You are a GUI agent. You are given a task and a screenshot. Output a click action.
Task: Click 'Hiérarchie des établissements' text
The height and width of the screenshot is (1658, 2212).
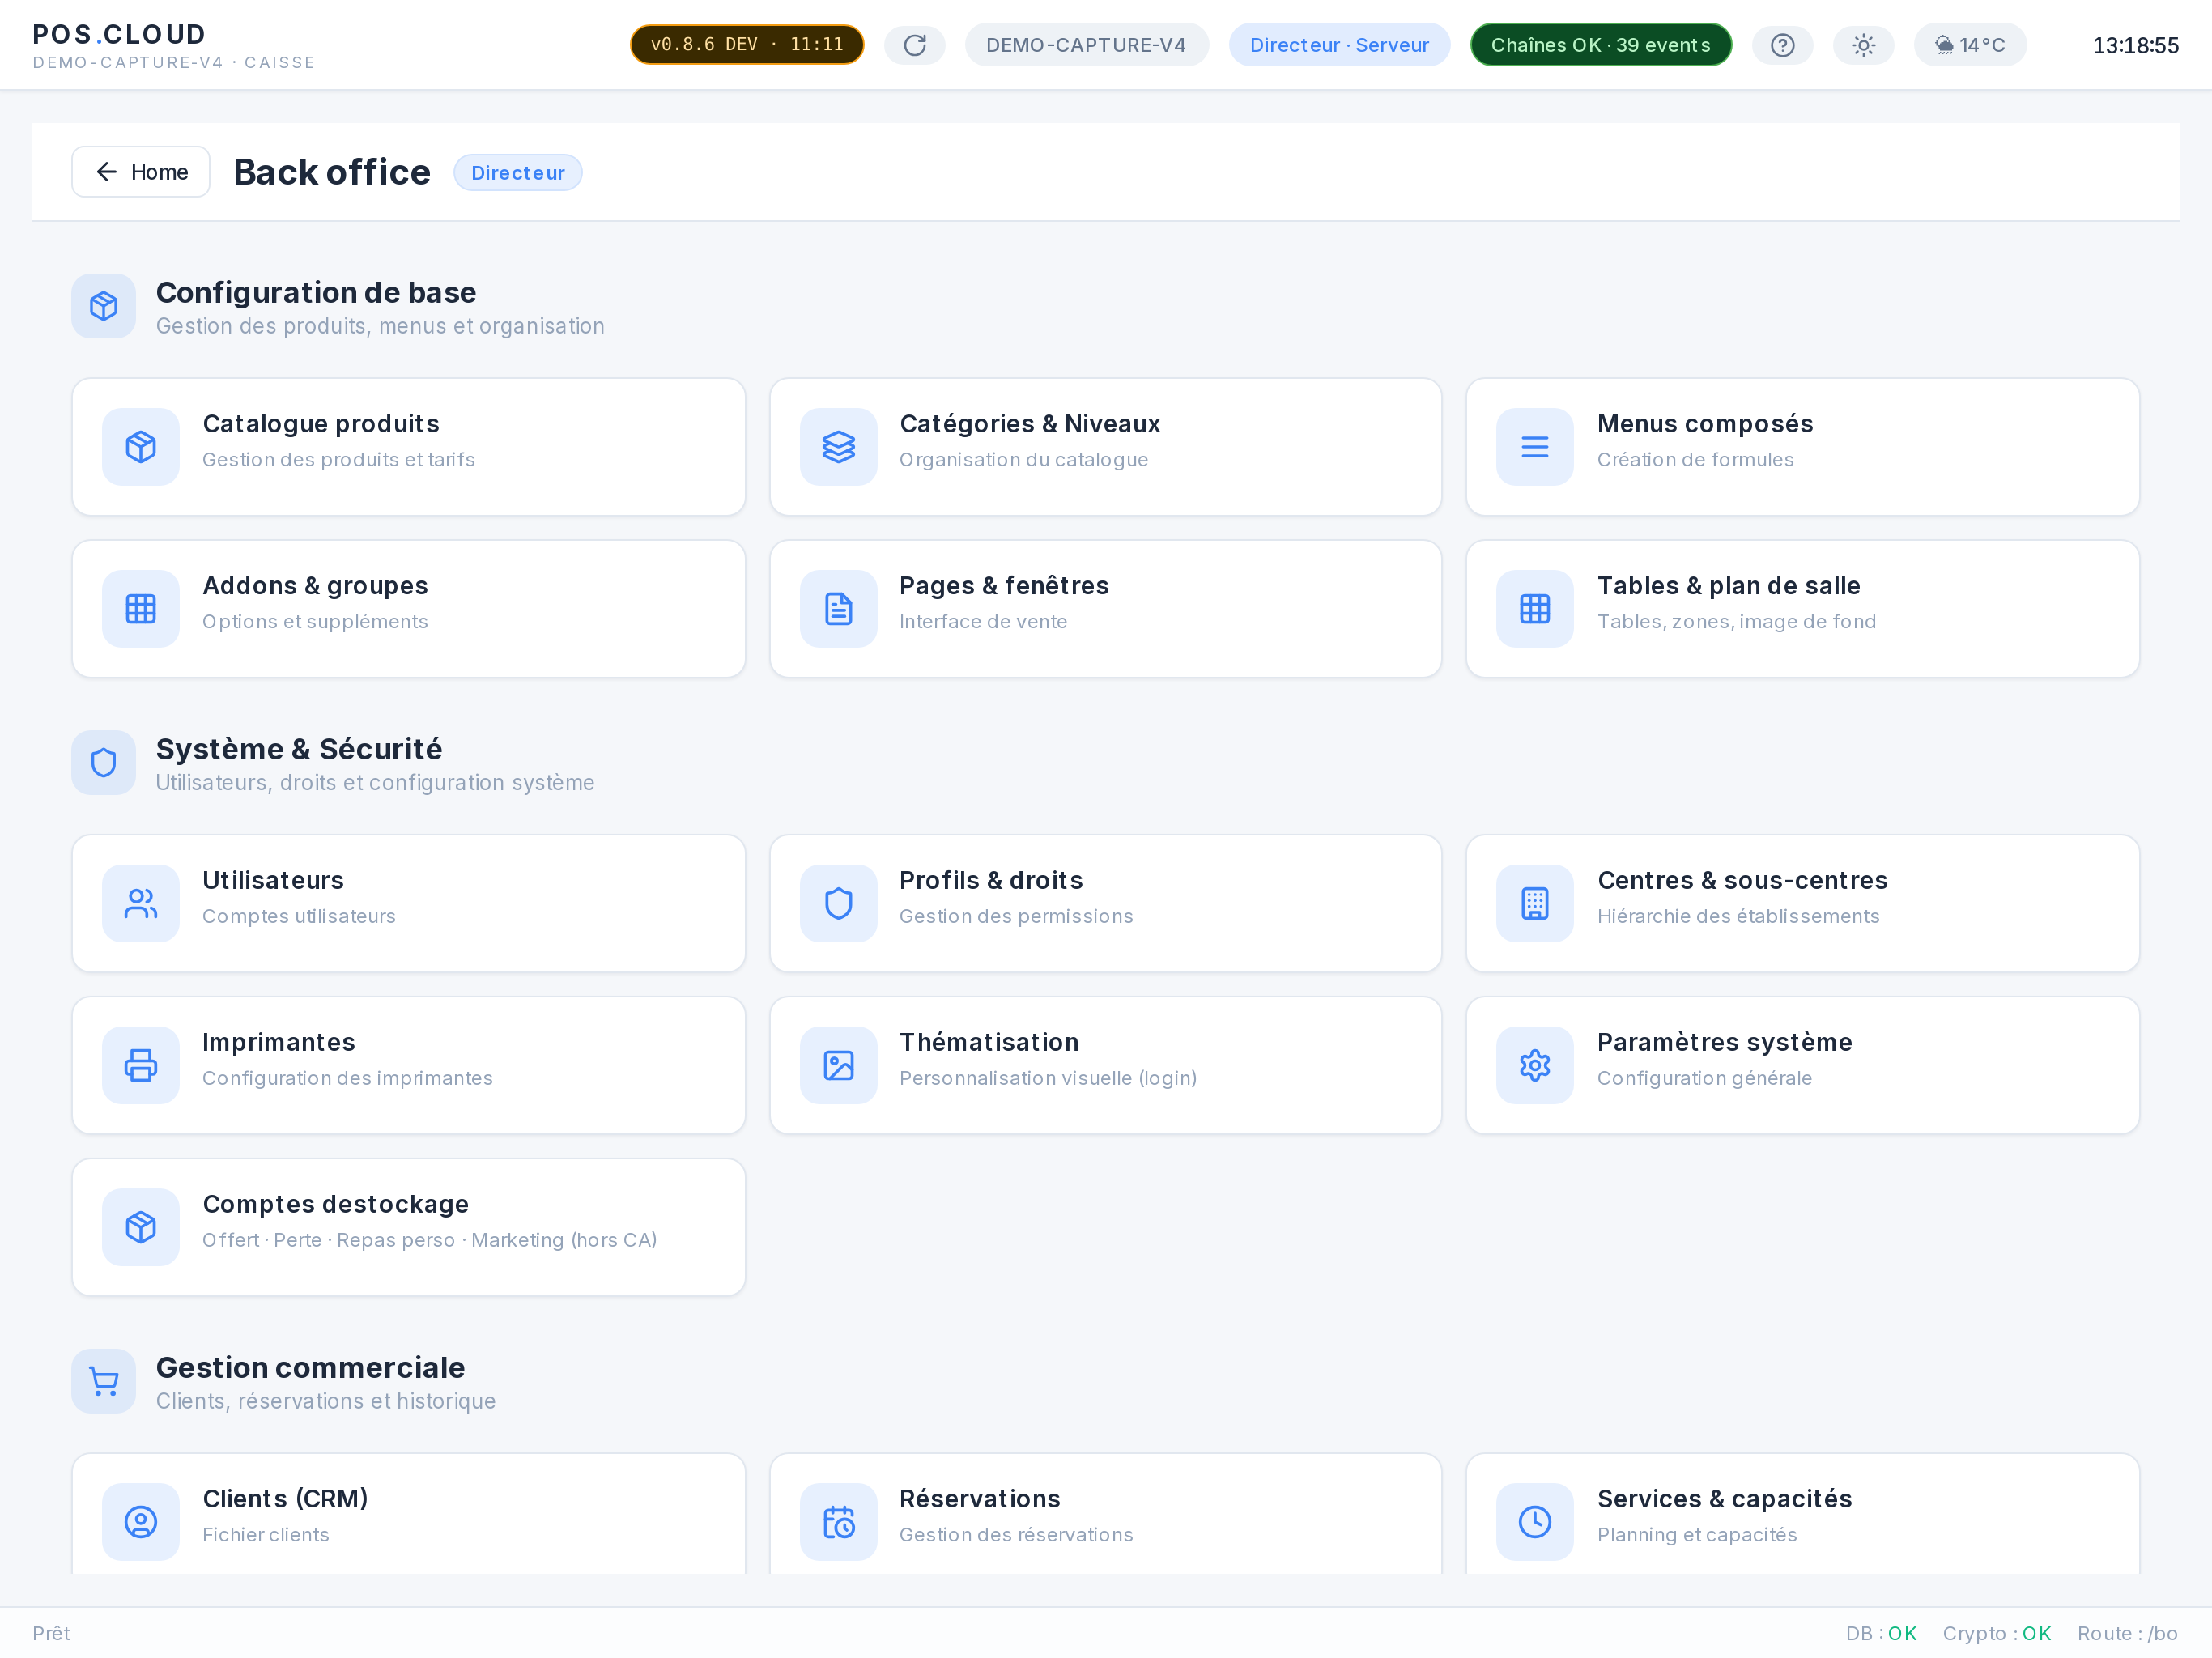click(x=1738, y=916)
